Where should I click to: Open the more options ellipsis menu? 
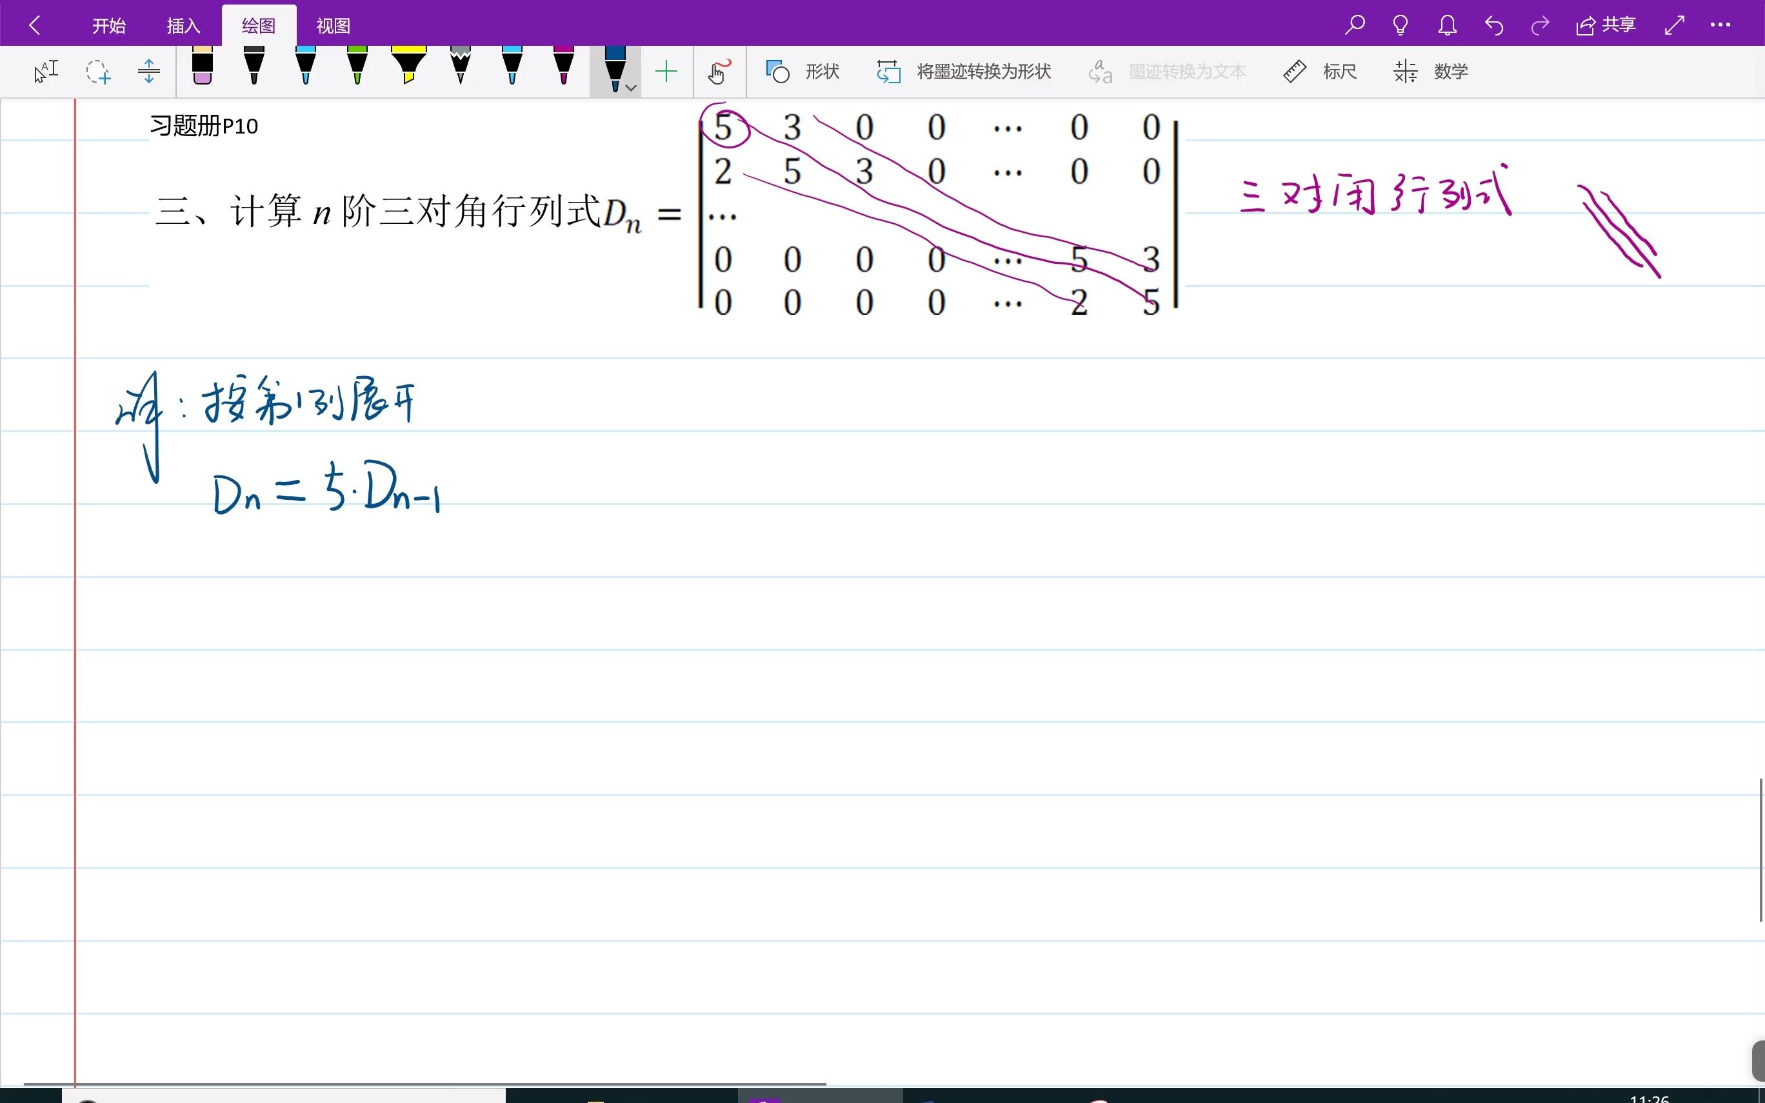1720,26
